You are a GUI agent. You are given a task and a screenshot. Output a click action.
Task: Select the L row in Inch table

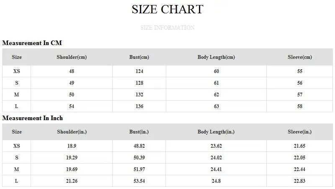tap(17, 181)
